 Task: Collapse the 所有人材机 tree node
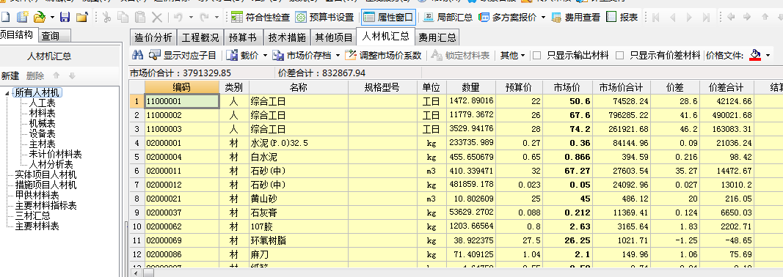[7, 93]
